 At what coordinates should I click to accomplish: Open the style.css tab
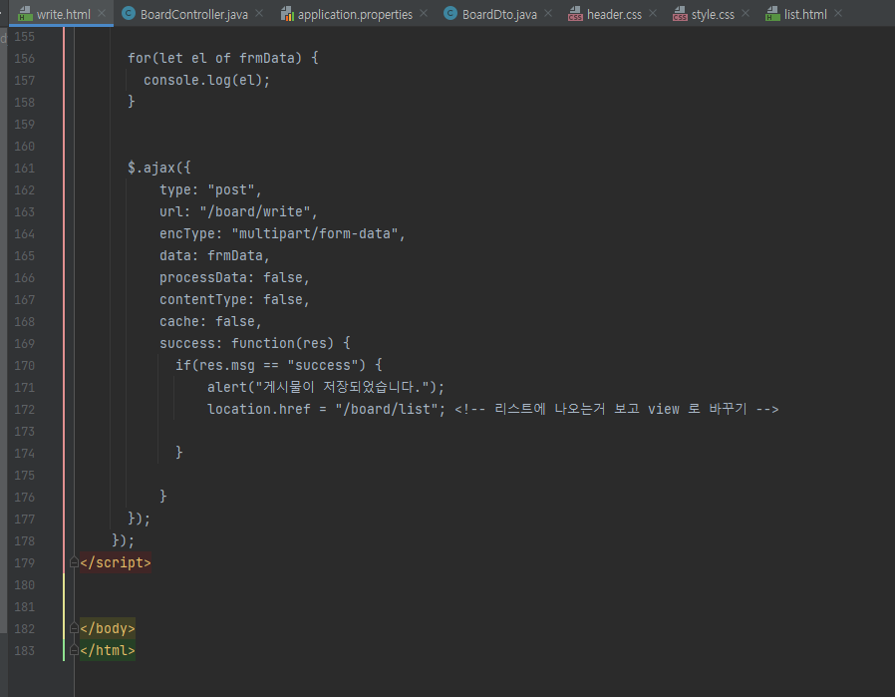713,14
